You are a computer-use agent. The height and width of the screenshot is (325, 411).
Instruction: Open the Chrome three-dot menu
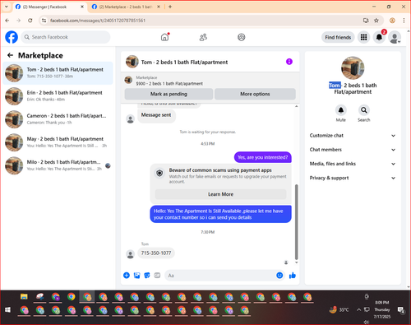point(404,21)
